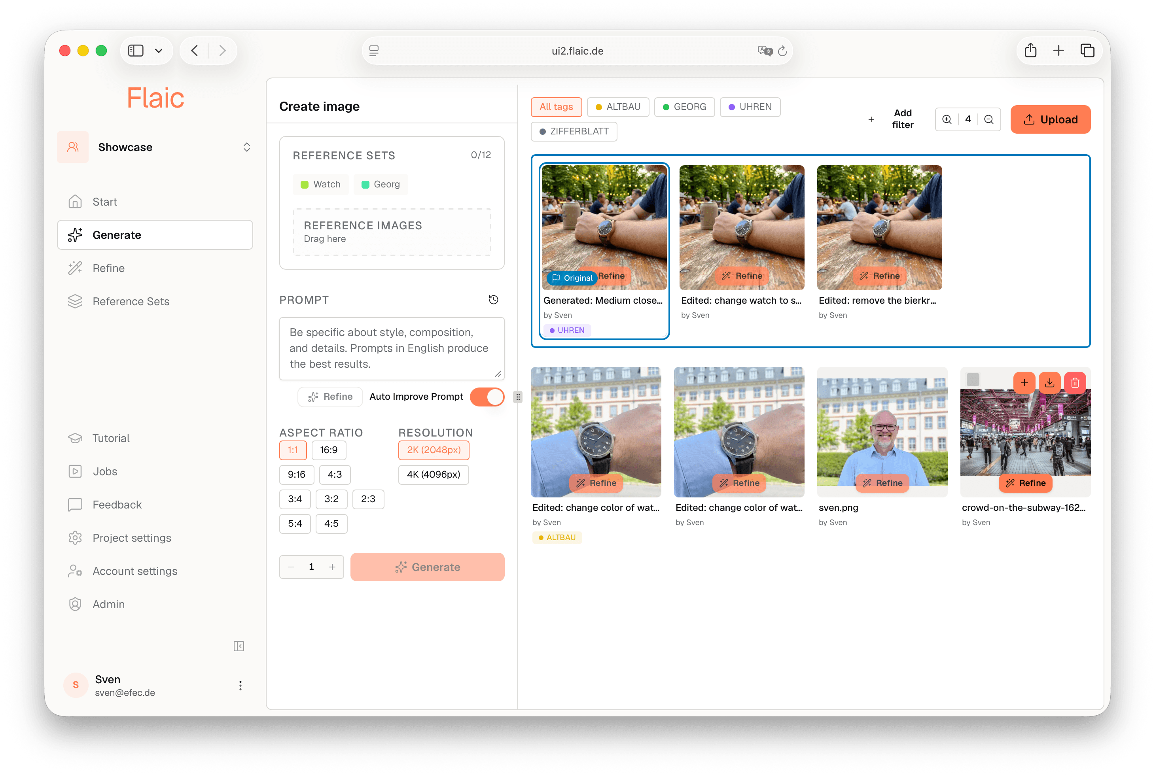This screenshot has width=1155, height=775.
Task: Click the Safari sidebar toggle icon
Action: pos(135,51)
